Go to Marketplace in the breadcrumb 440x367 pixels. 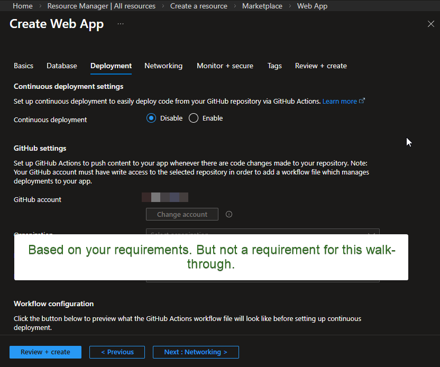pyautogui.click(x=262, y=6)
